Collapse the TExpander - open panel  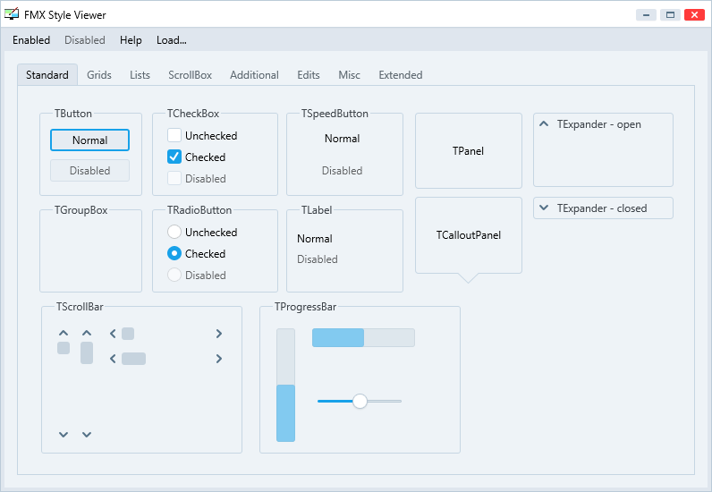[x=544, y=124]
